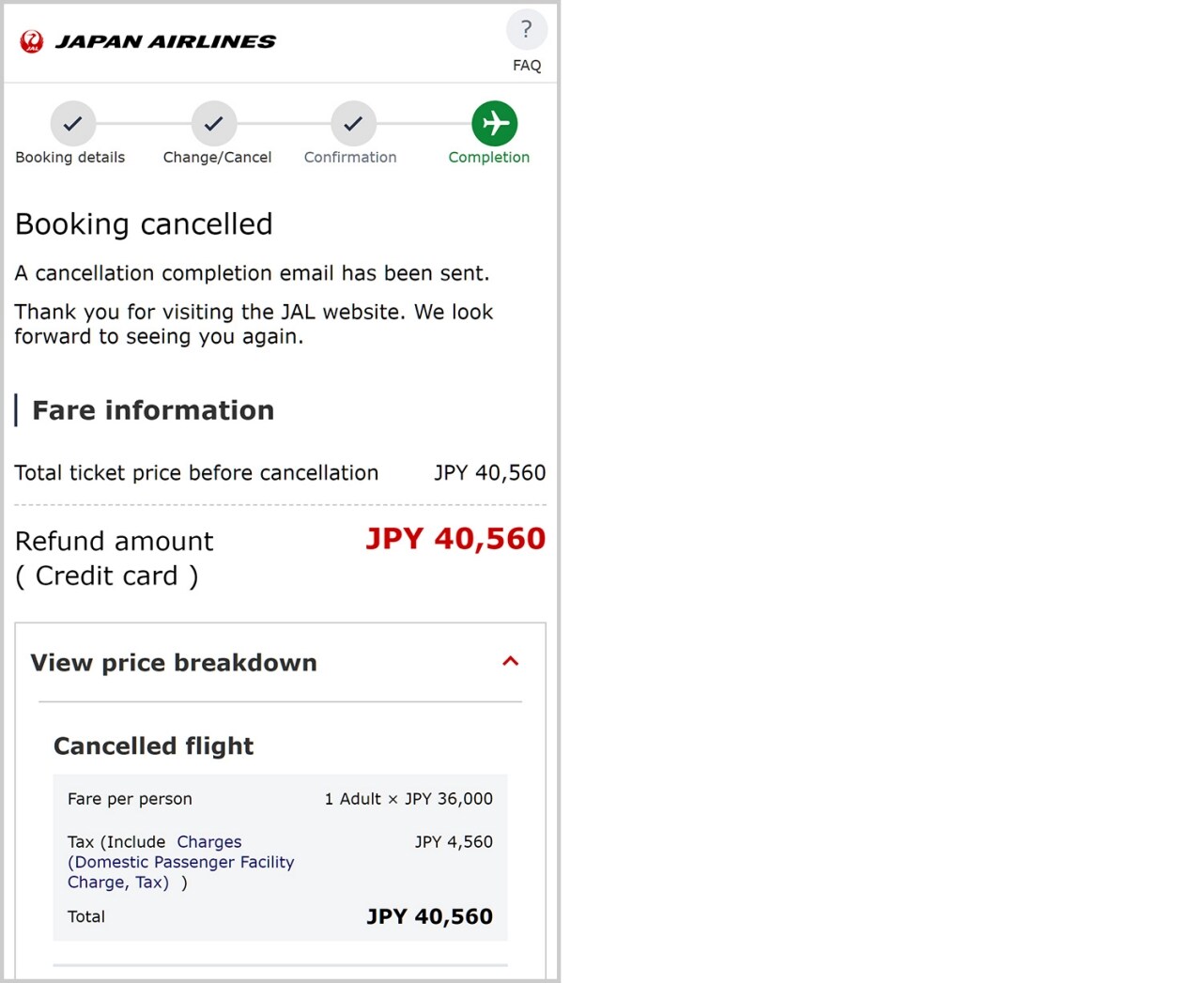Screen dimensions: 1202x983
Task: Click the JAL red crane logo
Action: pos(32,41)
